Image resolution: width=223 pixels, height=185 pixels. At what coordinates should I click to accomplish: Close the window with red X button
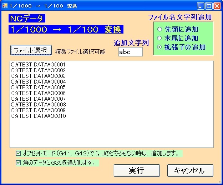point(217,6)
